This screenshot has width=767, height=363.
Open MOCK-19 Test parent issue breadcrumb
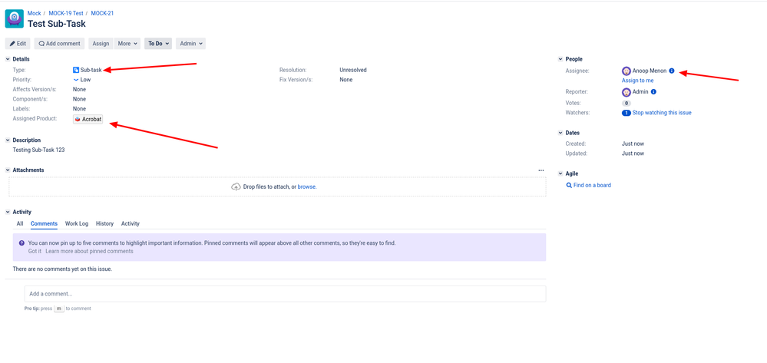(66, 13)
